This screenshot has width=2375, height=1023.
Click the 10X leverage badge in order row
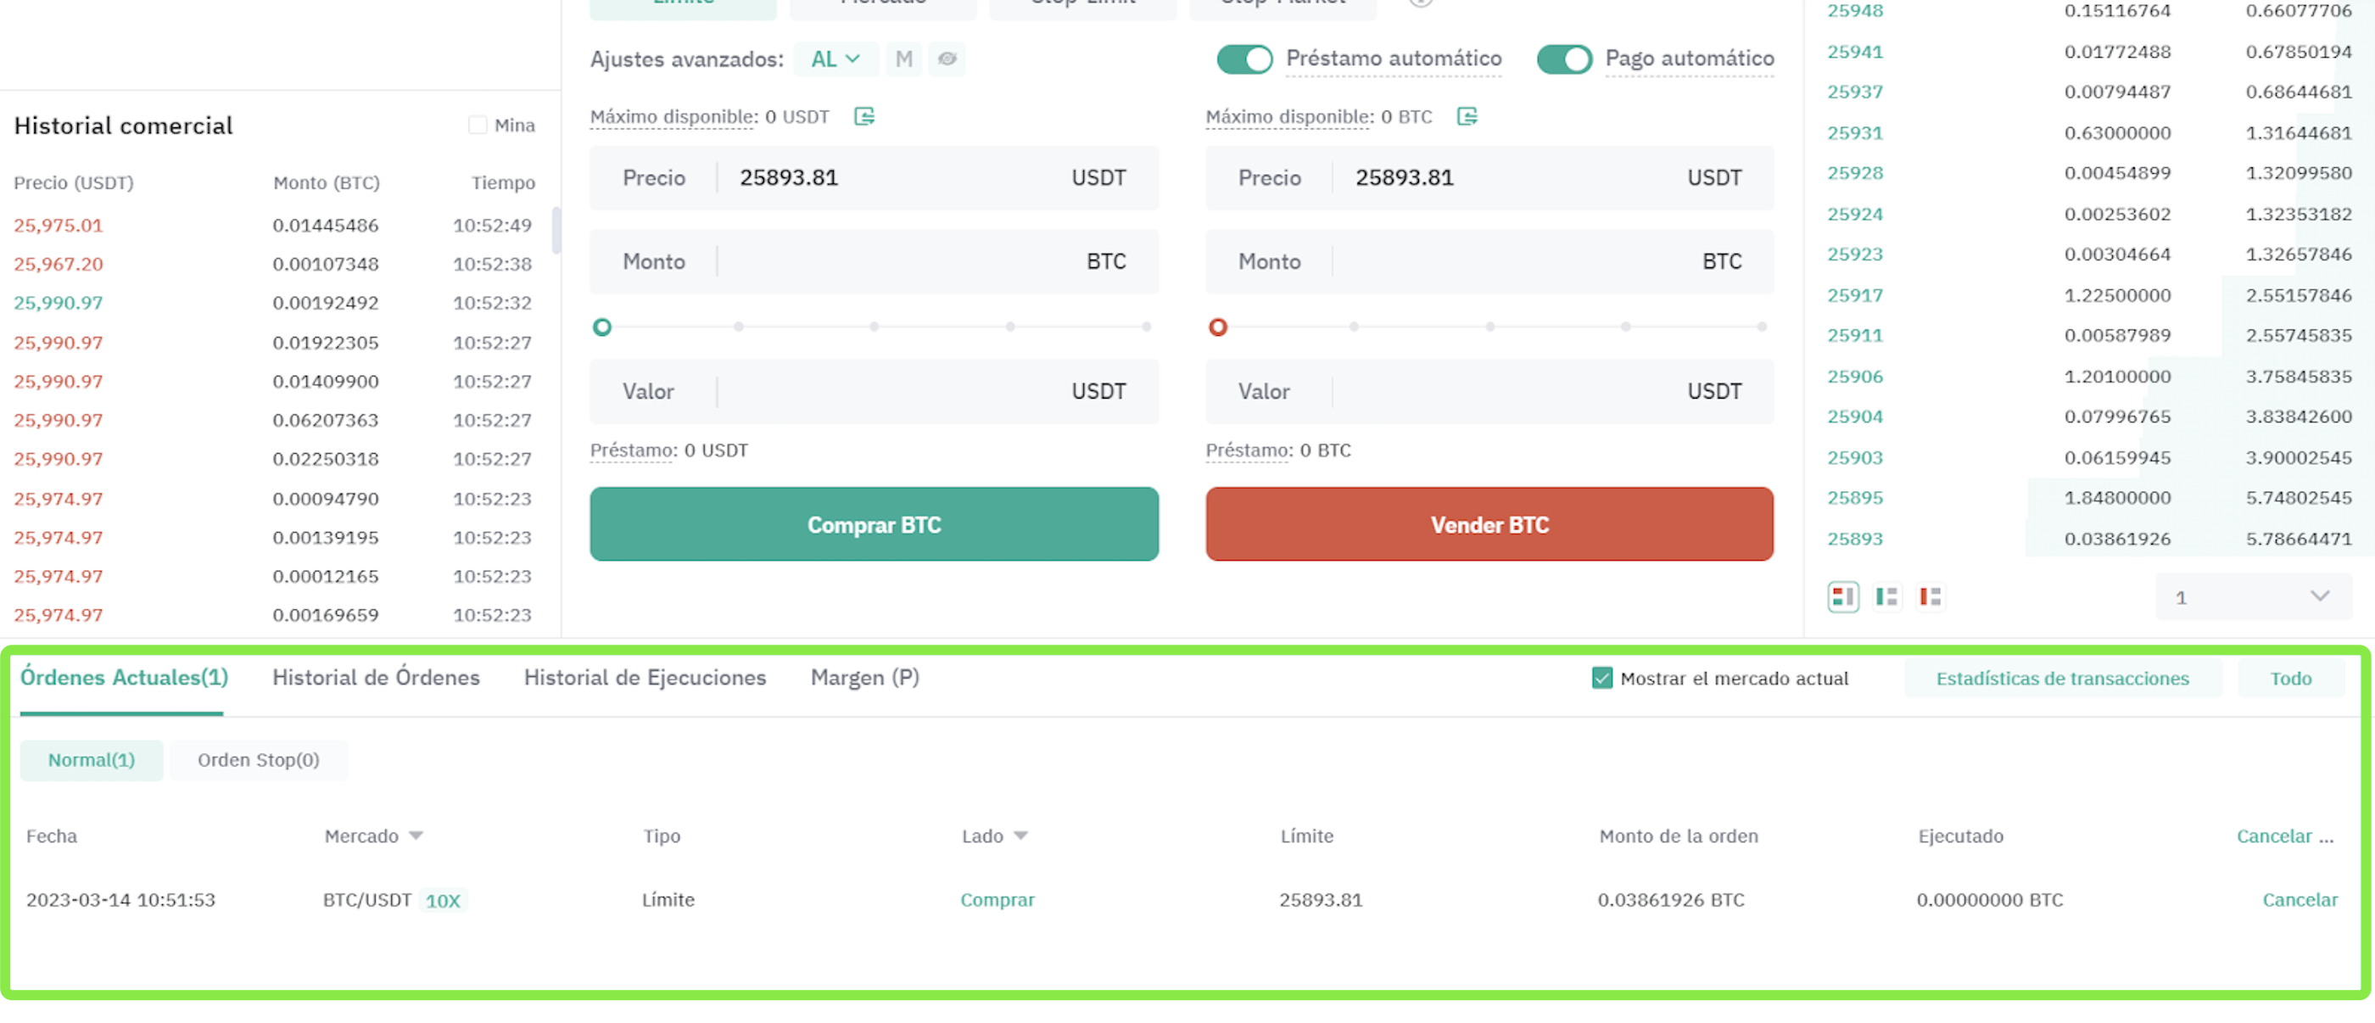443,900
